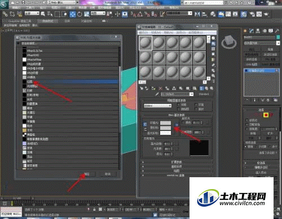Open the material name dropdown arrow

(191, 94)
